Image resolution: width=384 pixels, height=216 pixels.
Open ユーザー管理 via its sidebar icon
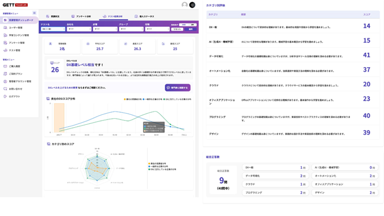click(x=5, y=27)
